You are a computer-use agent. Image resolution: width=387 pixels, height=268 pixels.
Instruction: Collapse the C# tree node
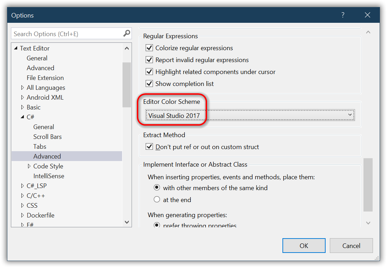[22, 117]
